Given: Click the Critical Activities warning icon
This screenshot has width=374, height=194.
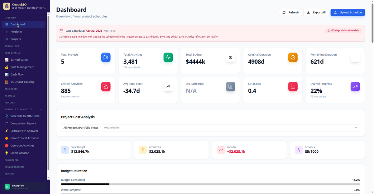Looking at the screenshot, I should [106, 86].
